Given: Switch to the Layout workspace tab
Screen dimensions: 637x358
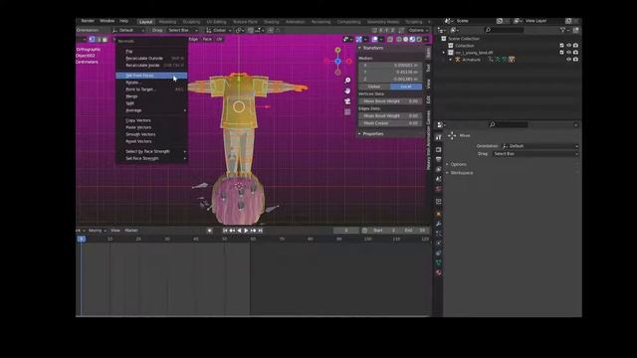Looking at the screenshot, I should coord(146,22).
